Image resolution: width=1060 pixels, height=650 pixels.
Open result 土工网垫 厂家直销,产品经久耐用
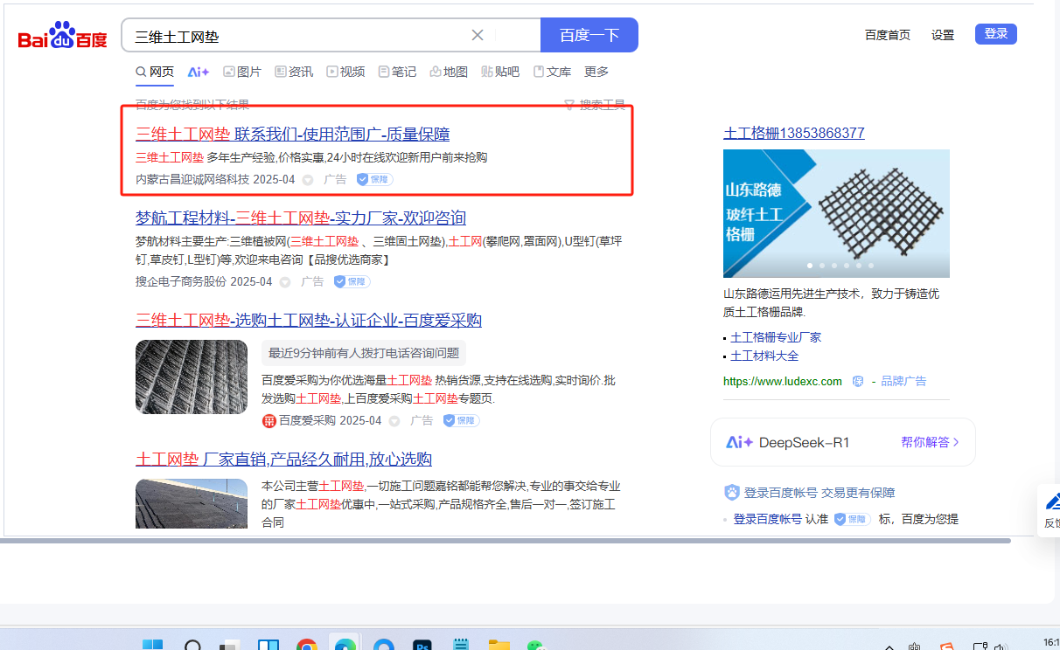point(283,460)
